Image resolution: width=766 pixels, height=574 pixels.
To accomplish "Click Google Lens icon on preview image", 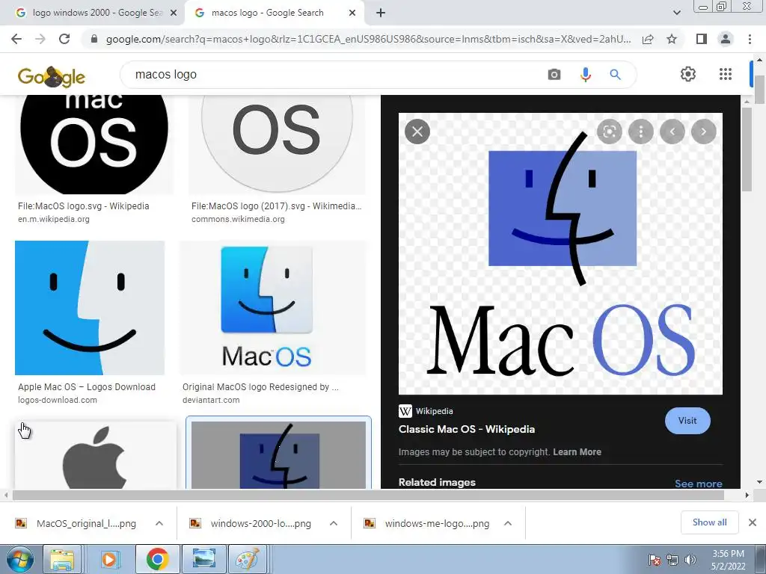I will coord(609,132).
